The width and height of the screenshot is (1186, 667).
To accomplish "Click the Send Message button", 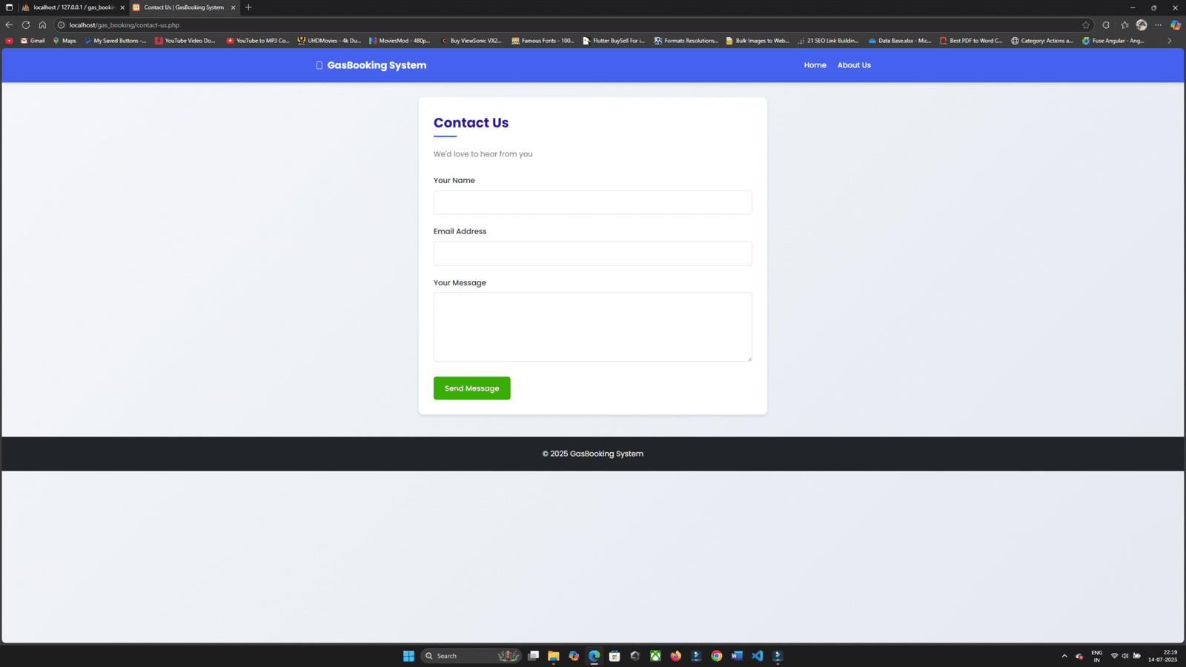I will [x=471, y=388].
